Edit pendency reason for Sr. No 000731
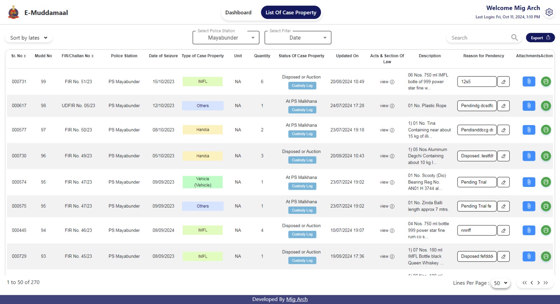 tap(503, 81)
